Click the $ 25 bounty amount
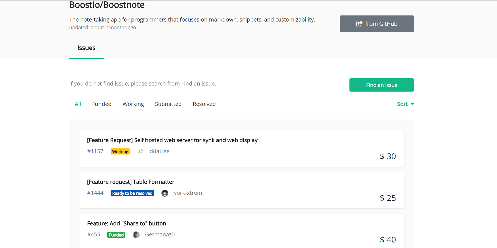This screenshot has height=248, width=497. 388,198
